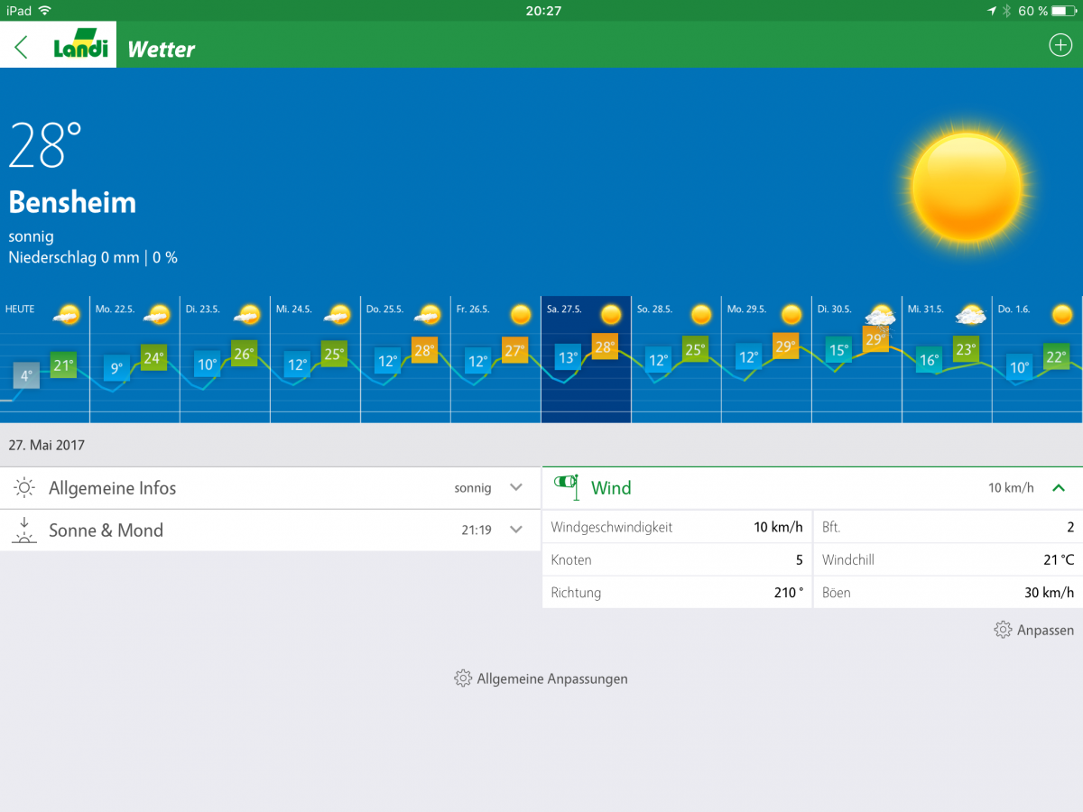
Task: Open Allgemeine Anpassungen settings
Action: (x=541, y=678)
